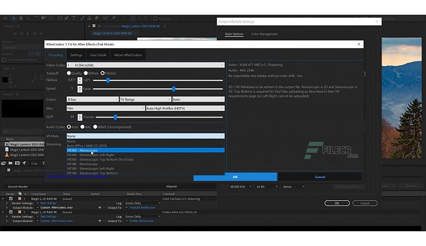Switch to Color Management tab
Image resolution: width=426 pixels, height=246 pixels.
(x=264, y=34)
